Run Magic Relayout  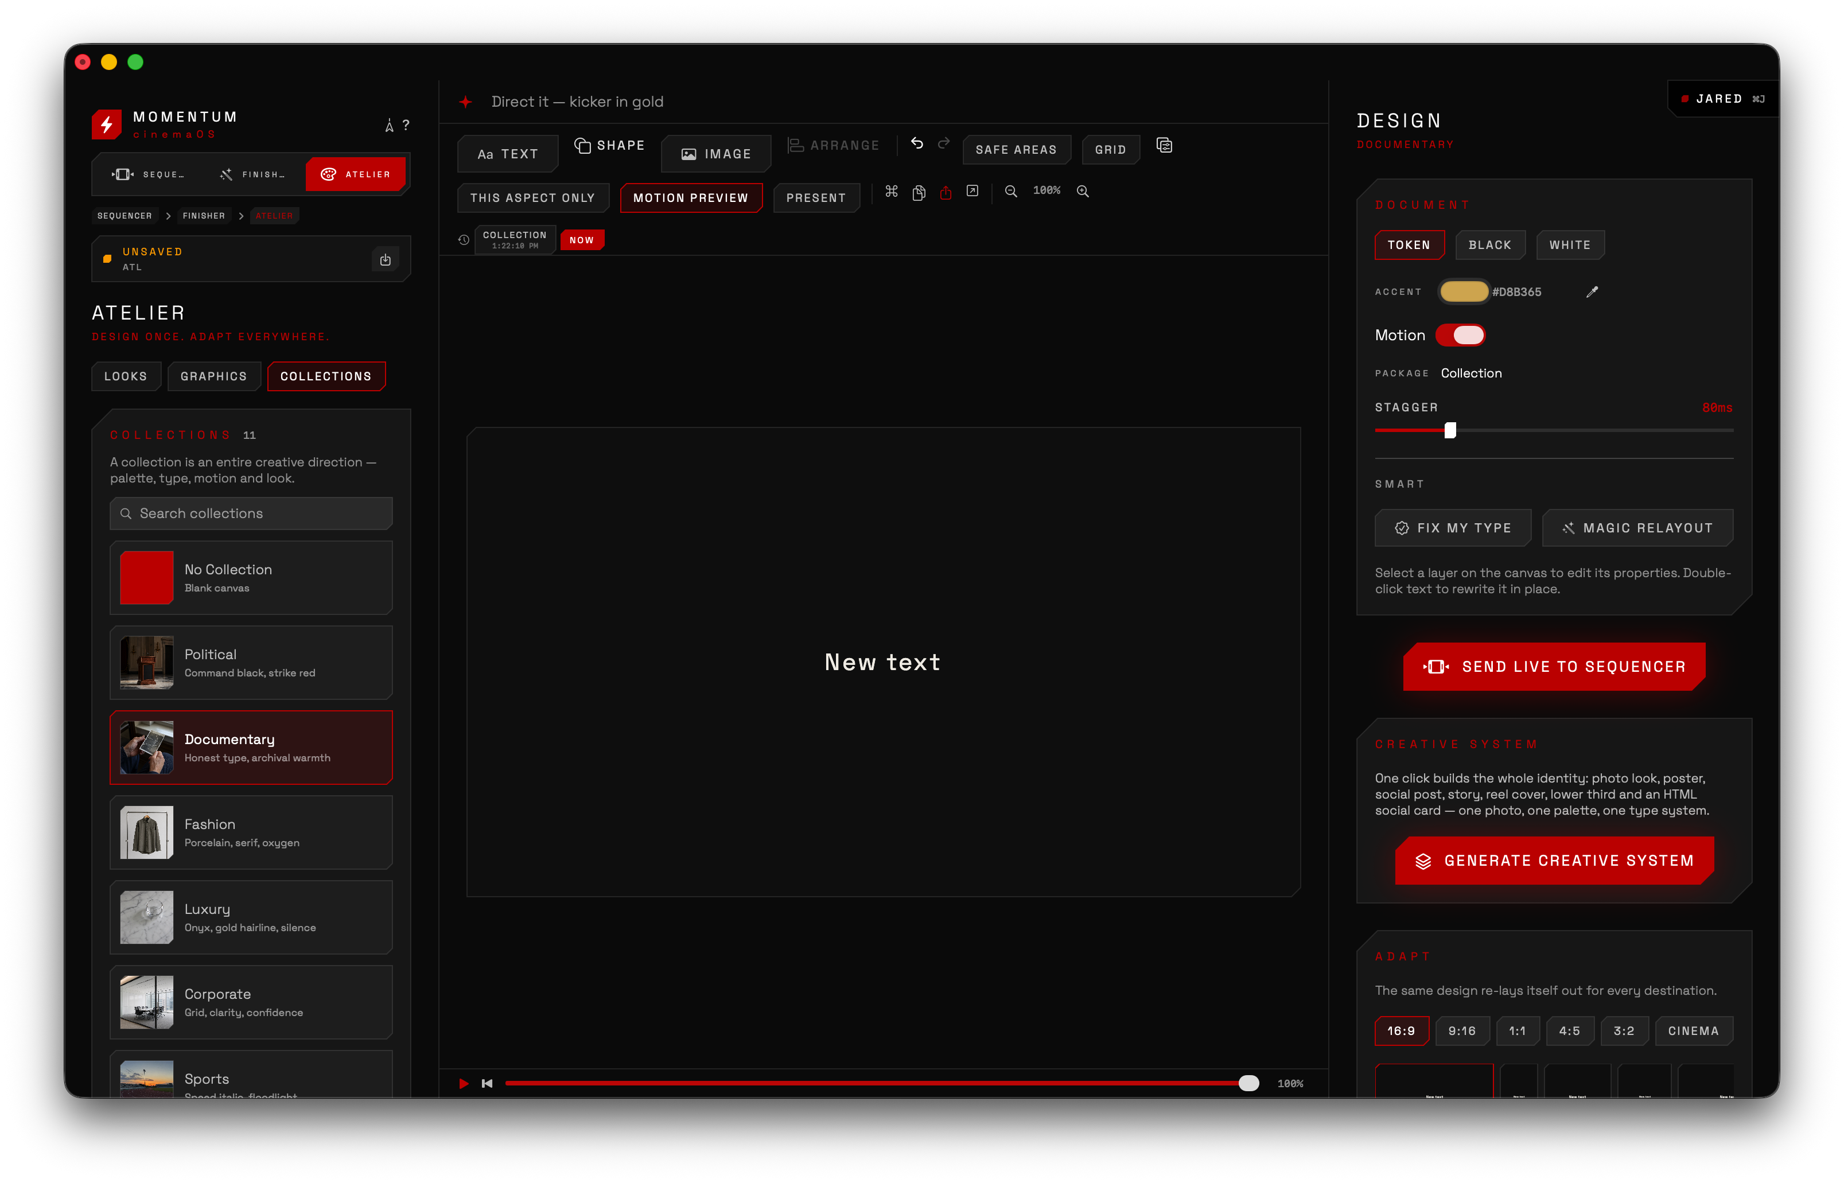[1637, 528]
